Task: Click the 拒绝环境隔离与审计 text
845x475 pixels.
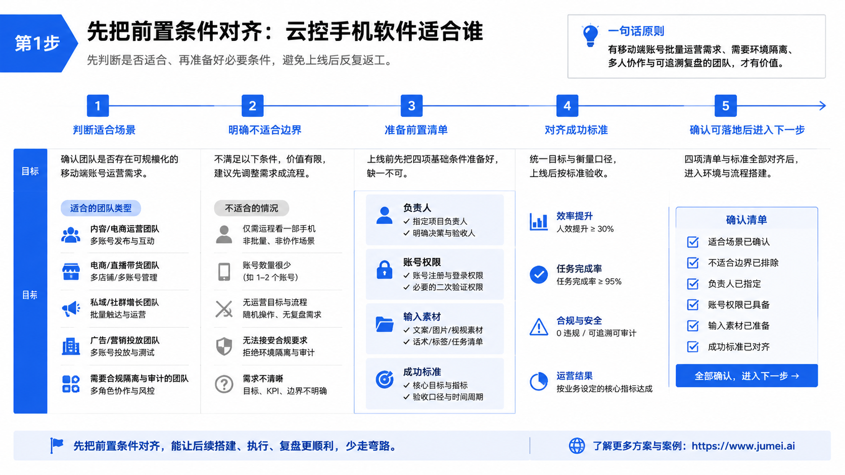Action: coord(278,353)
